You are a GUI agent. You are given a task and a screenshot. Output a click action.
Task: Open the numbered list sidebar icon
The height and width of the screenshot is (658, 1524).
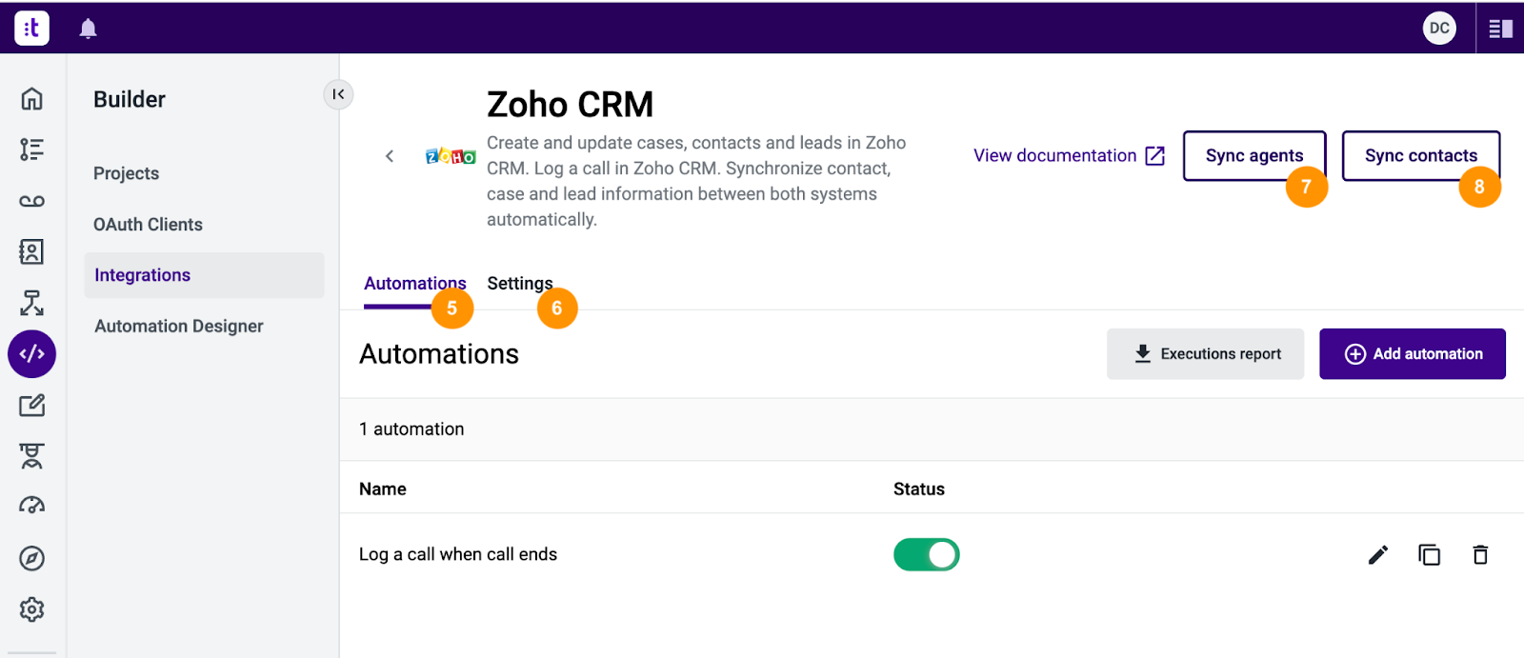coord(32,150)
